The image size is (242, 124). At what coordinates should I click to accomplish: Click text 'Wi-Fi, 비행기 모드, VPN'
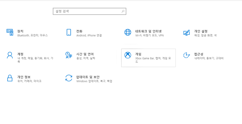[149, 35]
